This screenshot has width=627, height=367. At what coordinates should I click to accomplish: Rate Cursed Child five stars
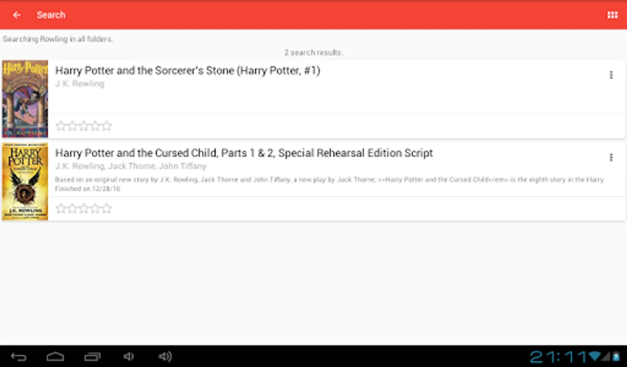[107, 208]
